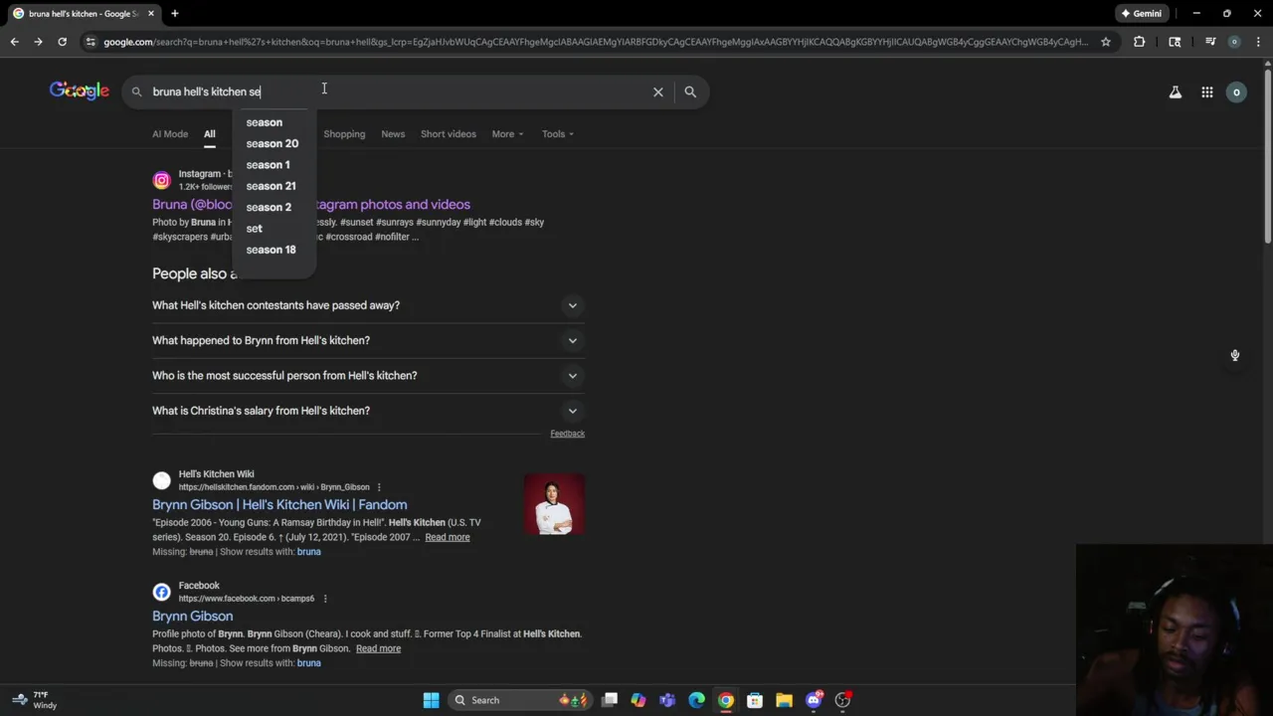Select the 'season 20' suggestion
Image resolution: width=1273 pixels, height=716 pixels.
273,143
